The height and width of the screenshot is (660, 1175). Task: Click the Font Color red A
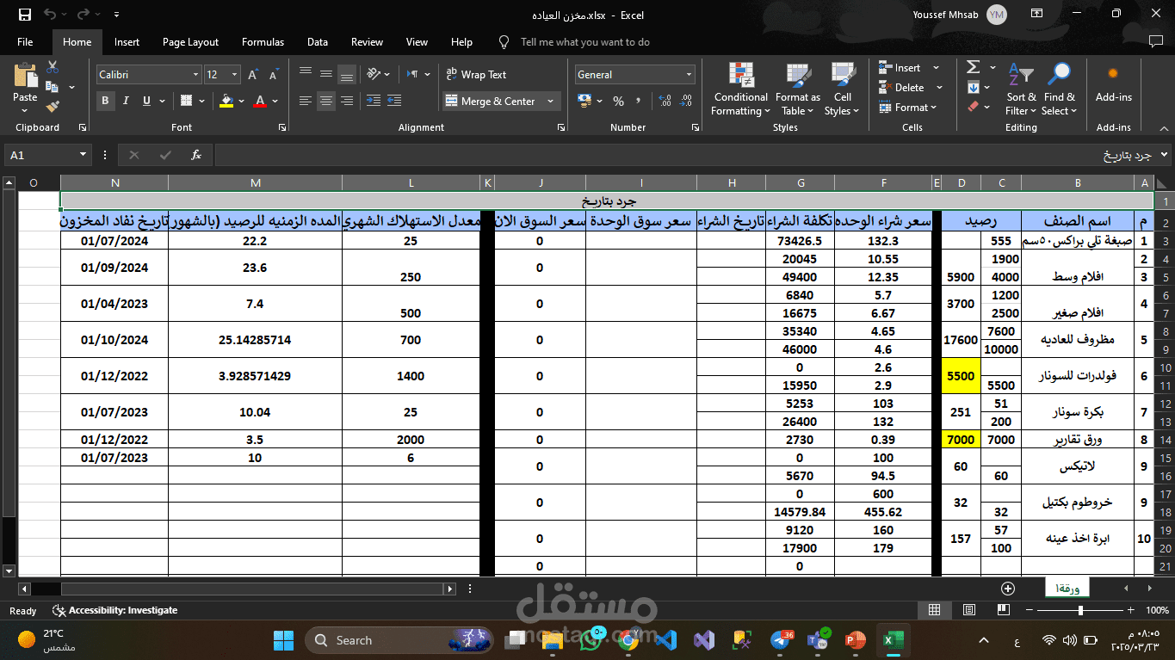point(260,101)
